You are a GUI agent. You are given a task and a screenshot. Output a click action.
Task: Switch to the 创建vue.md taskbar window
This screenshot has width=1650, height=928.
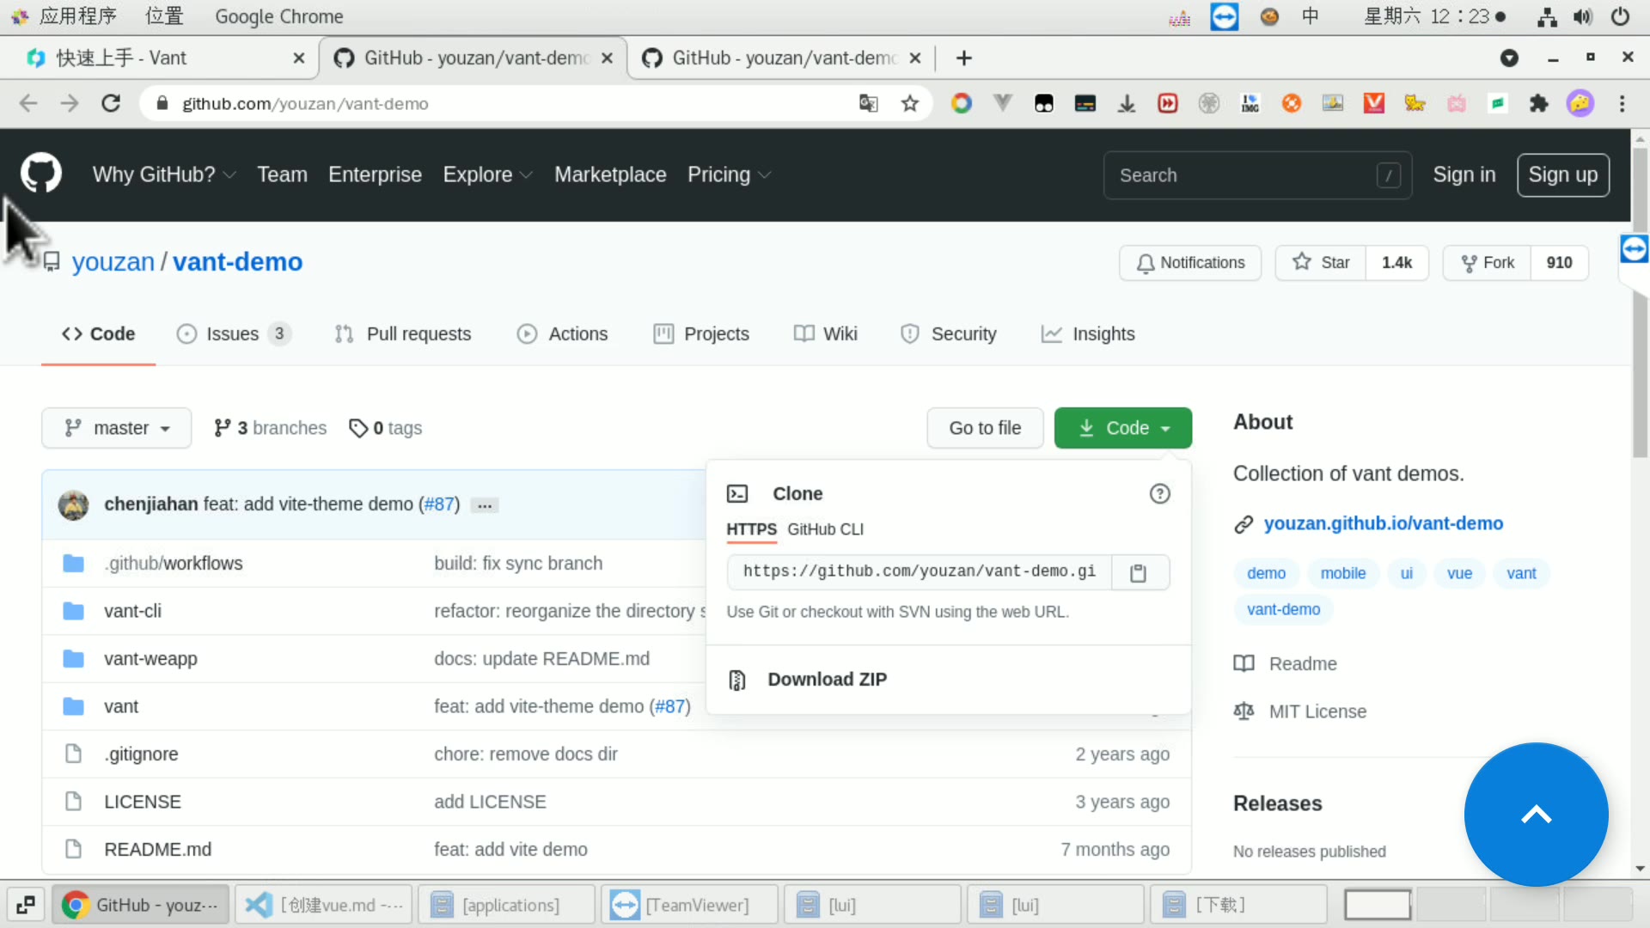pyautogui.click(x=324, y=905)
